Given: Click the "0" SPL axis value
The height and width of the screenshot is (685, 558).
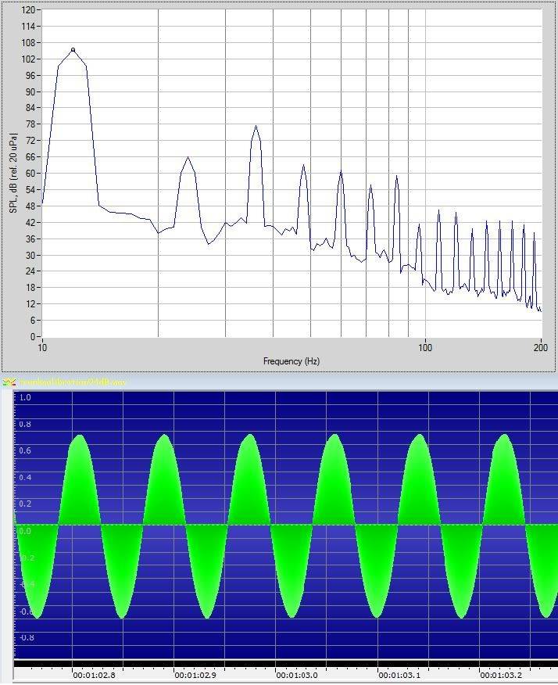Looking at the screenshot, I should (x=33, y=337).
